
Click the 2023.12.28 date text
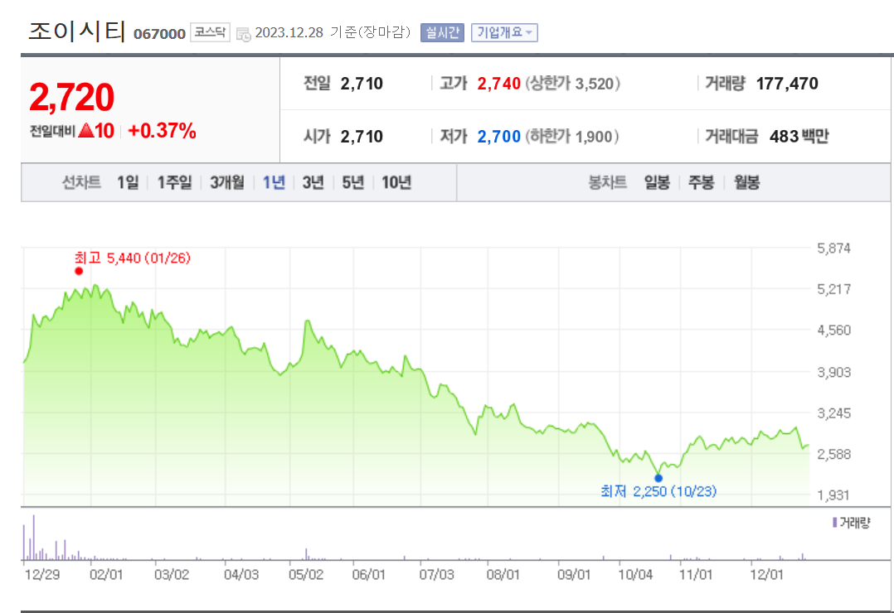(x=289, y=32)
